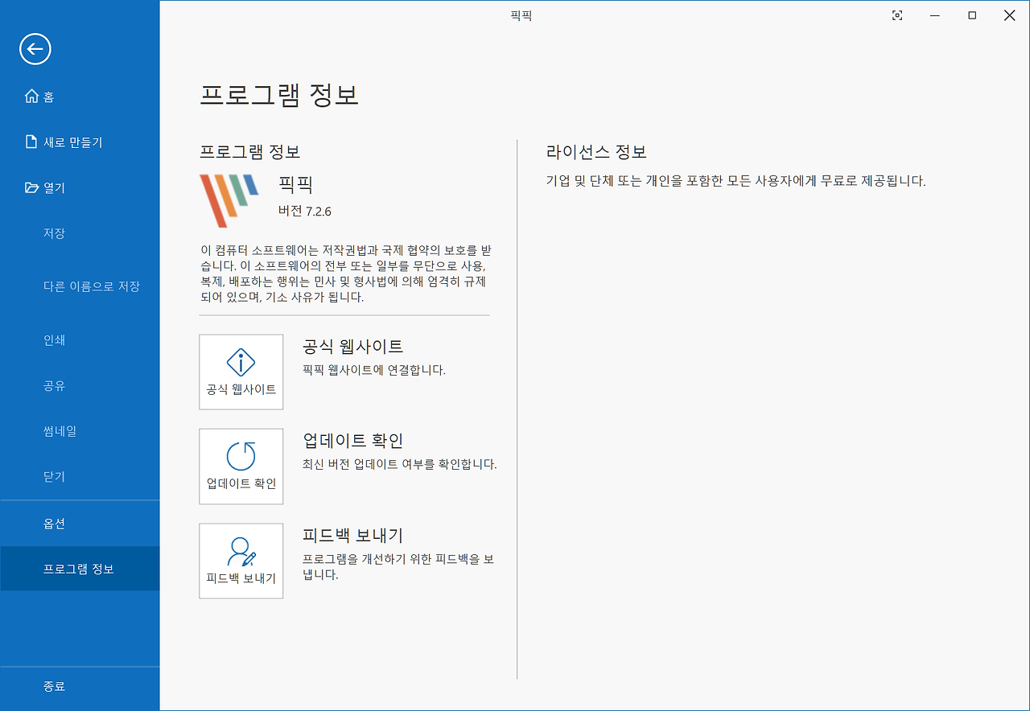Viewport: 1030px width, 711px height.
Task: Go to 홈 in the sidebar
Action: [80, 97]
